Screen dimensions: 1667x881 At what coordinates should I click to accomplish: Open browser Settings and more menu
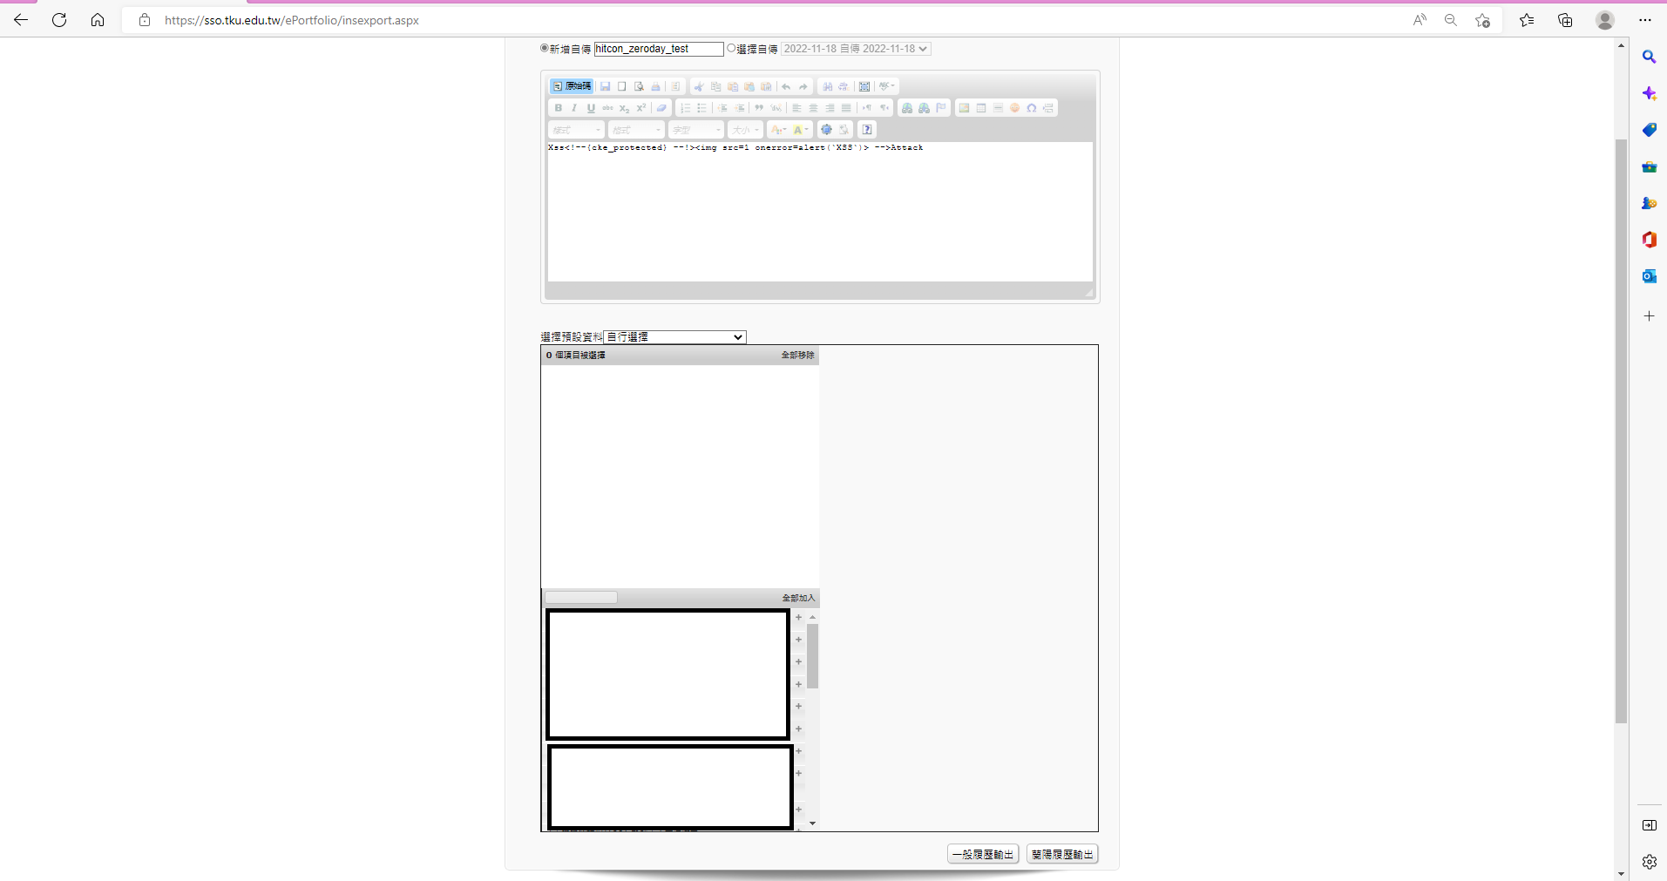1645,20
